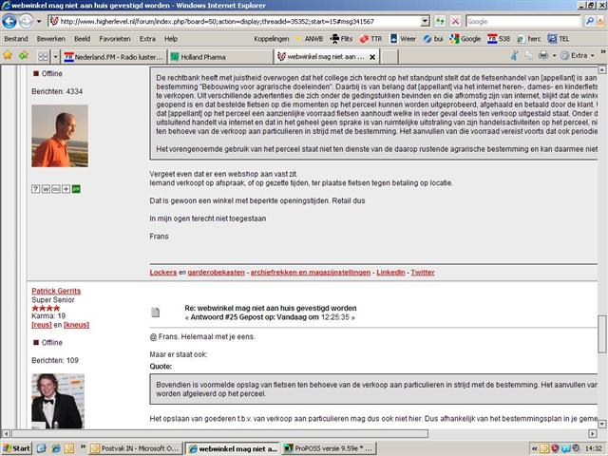Expand hidden system tray icons arrow
Viewport: 608px width, 456px height.
534,448
